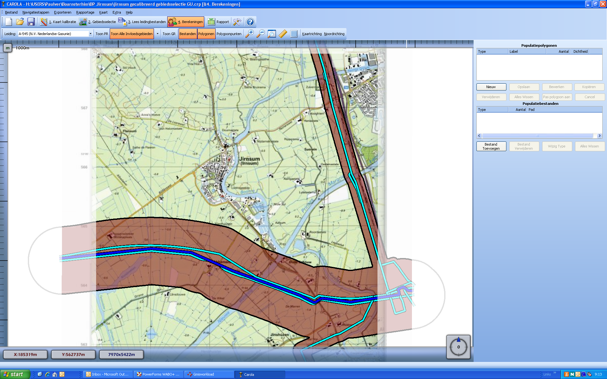
Task: Go to step 1 Kaart kalibratie
Action: [59, 22]
